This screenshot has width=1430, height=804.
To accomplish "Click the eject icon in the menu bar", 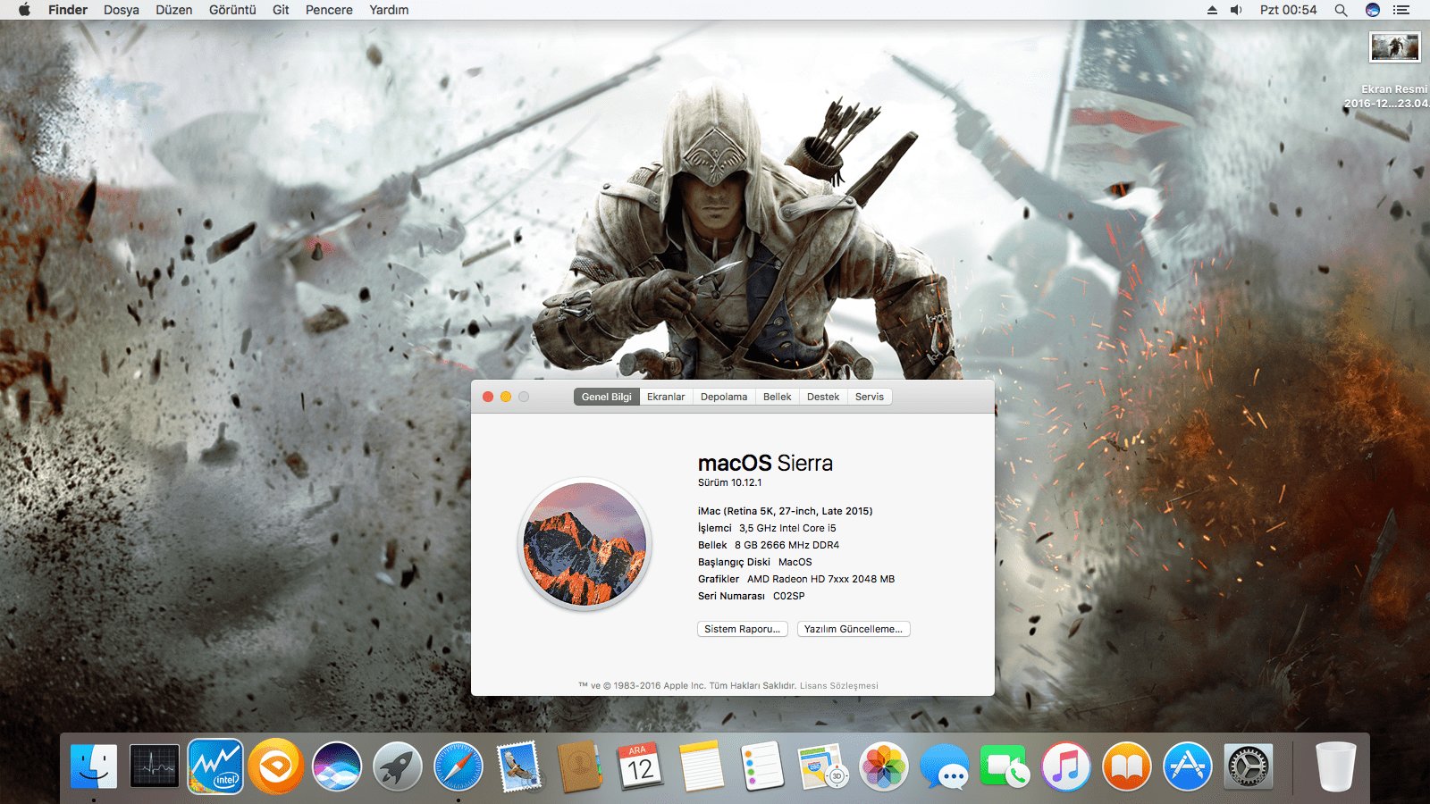I will click(1212, 10).
